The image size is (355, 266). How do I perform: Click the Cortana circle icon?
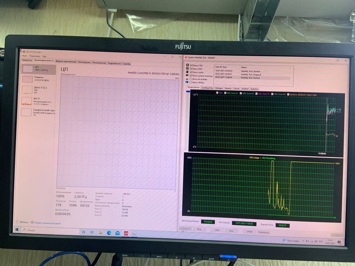click(x=83, y=232)
